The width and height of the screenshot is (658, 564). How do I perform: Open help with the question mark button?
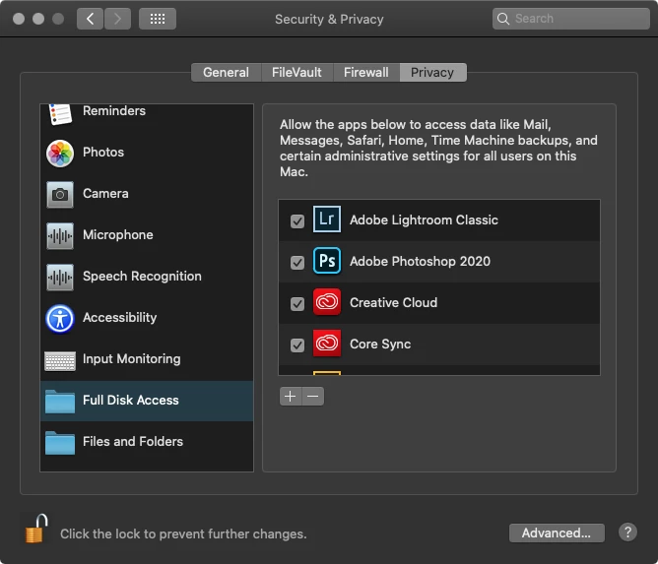(x=627, y=533)
